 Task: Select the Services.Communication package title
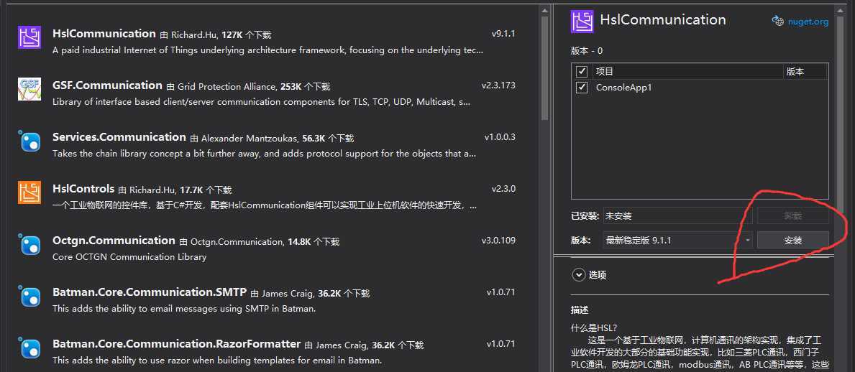pos(119,136)
